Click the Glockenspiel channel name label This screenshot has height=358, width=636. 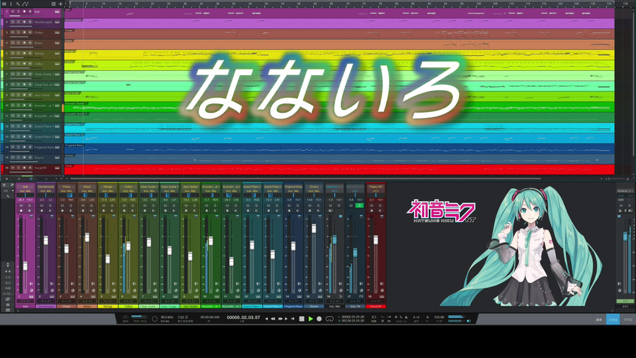[x=46, y=306]
